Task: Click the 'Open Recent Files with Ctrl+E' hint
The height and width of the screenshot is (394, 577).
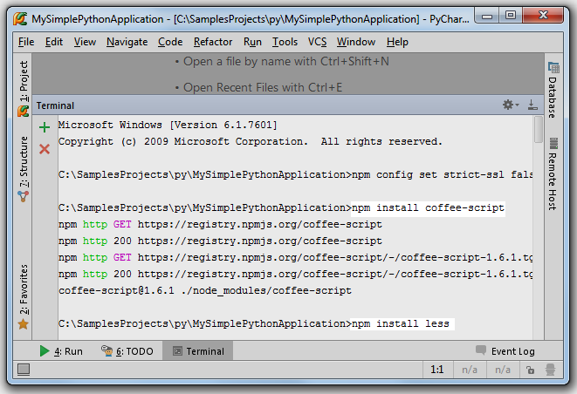Action: (x=258, y=87)
